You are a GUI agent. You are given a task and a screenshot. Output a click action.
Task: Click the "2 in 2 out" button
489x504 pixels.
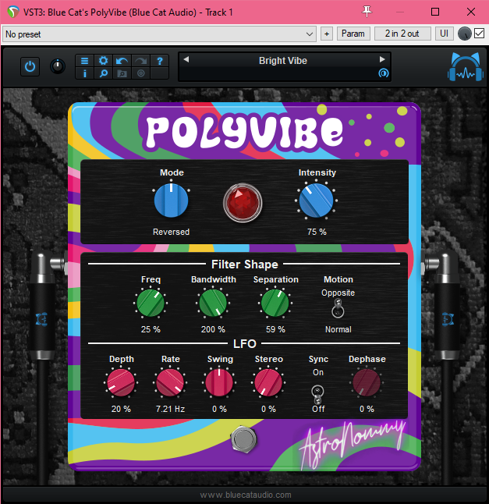[402, 34]
